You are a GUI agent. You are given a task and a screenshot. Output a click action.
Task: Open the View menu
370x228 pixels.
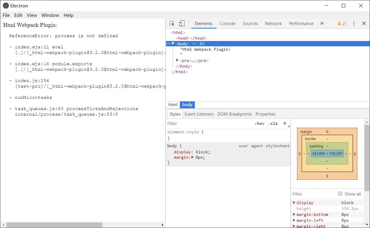coord(32,15)
